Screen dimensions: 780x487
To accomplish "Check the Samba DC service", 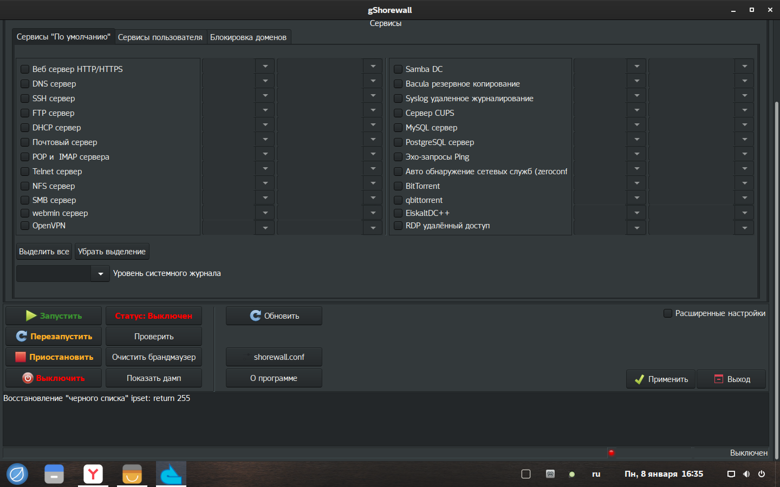I will [x=398, y=69].
